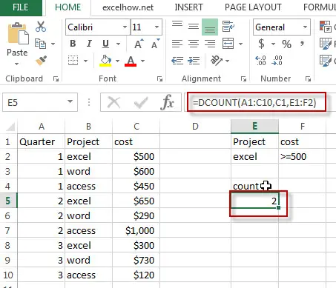The height and width of the screenshot is (288, 336).
Task: Open Font group dialog launcher
Action: point(159,79)
